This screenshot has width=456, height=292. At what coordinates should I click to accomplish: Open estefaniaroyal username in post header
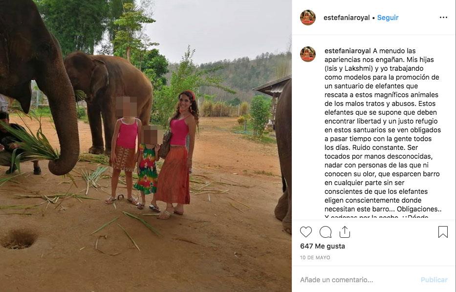(347, 18)
